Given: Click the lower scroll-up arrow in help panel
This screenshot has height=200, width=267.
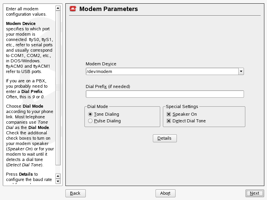Looking at the screenshot, I should click(x=58, y=176).
